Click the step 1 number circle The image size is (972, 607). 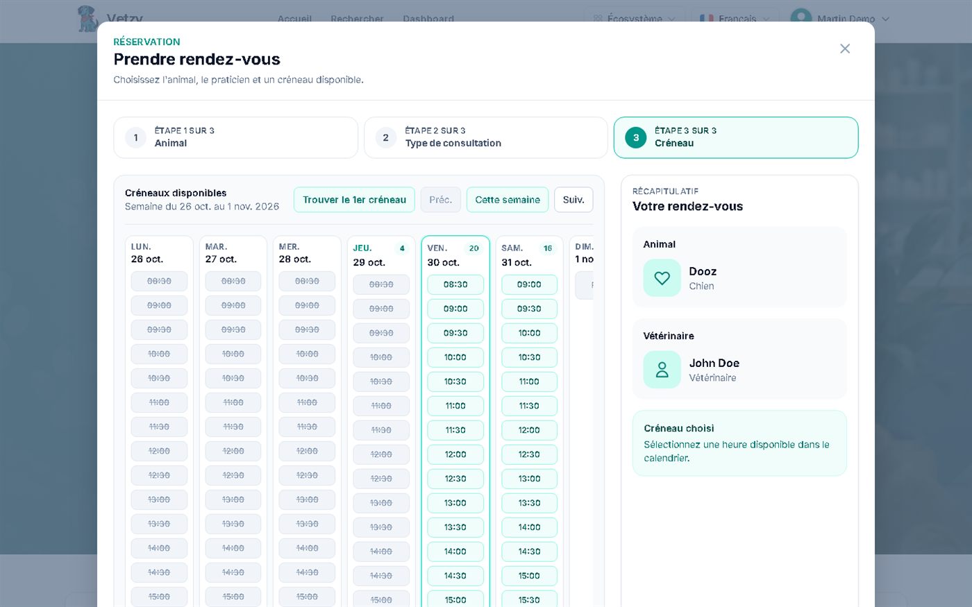[135, 137]
